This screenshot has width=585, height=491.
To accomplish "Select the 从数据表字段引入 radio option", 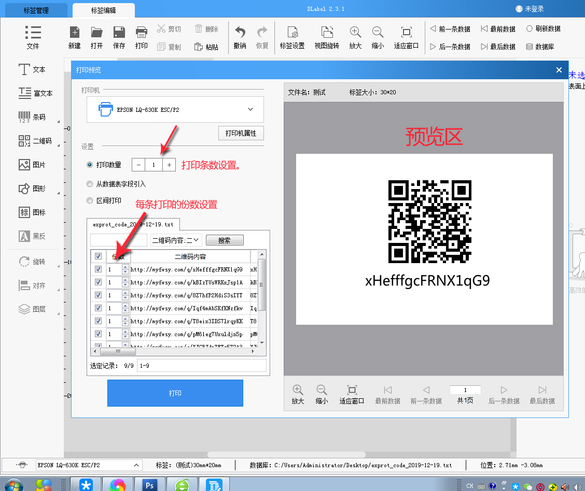I will [x=90, y=184].
